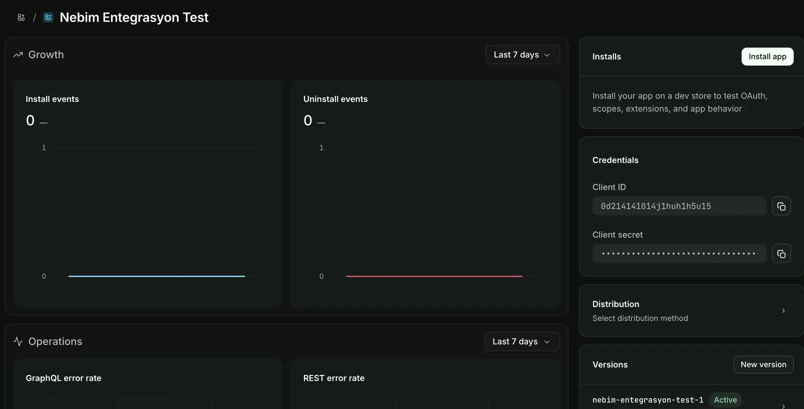Click the Install events count value 0
Image resolution: width=804 pixels, height=409 pixels.
(30, 121)
